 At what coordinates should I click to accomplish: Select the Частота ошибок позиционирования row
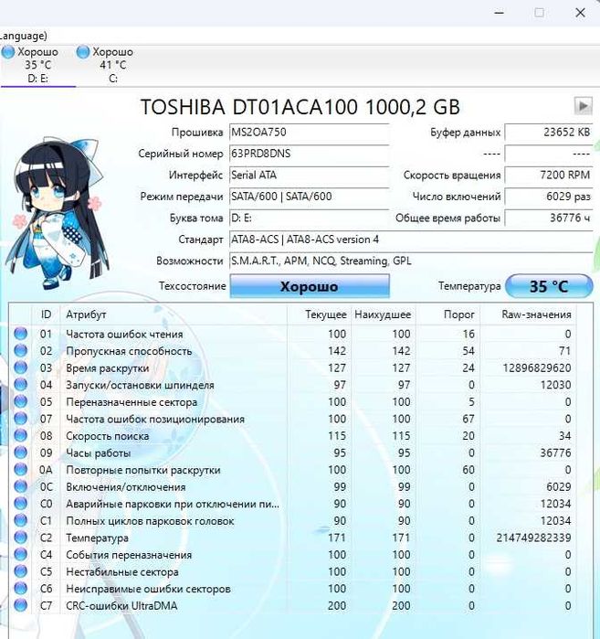tap(292, 419)
